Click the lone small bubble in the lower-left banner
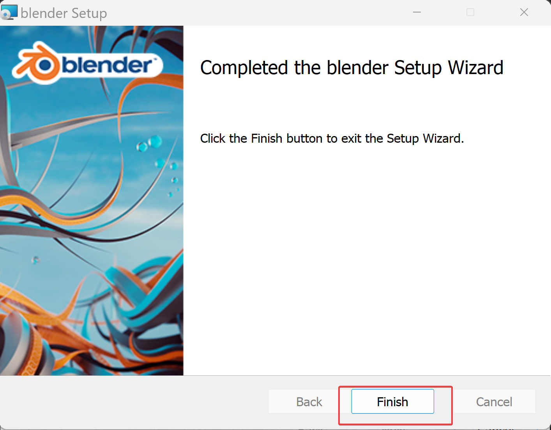The image size is (551, 430). (35, 260)
